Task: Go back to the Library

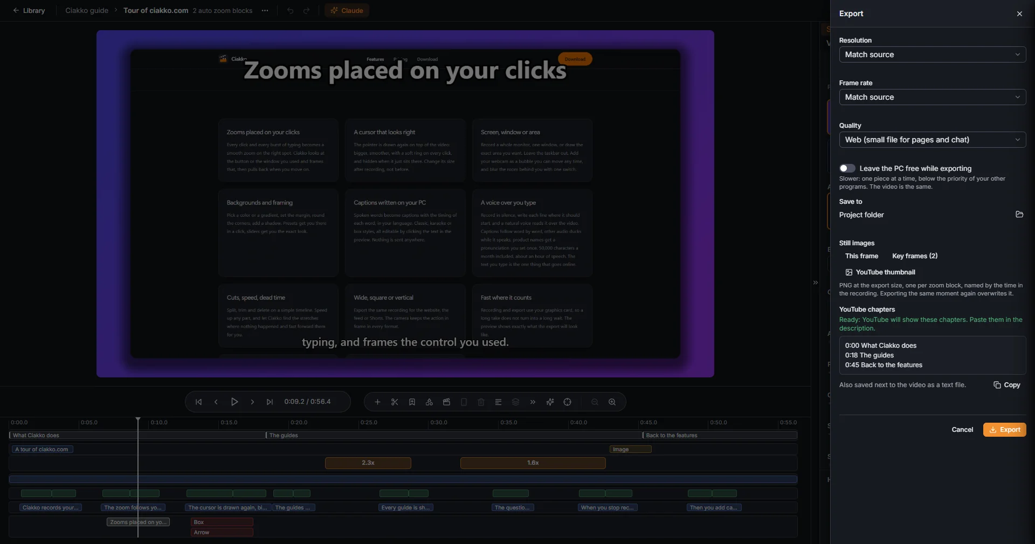Action: [x=29, y=11]
